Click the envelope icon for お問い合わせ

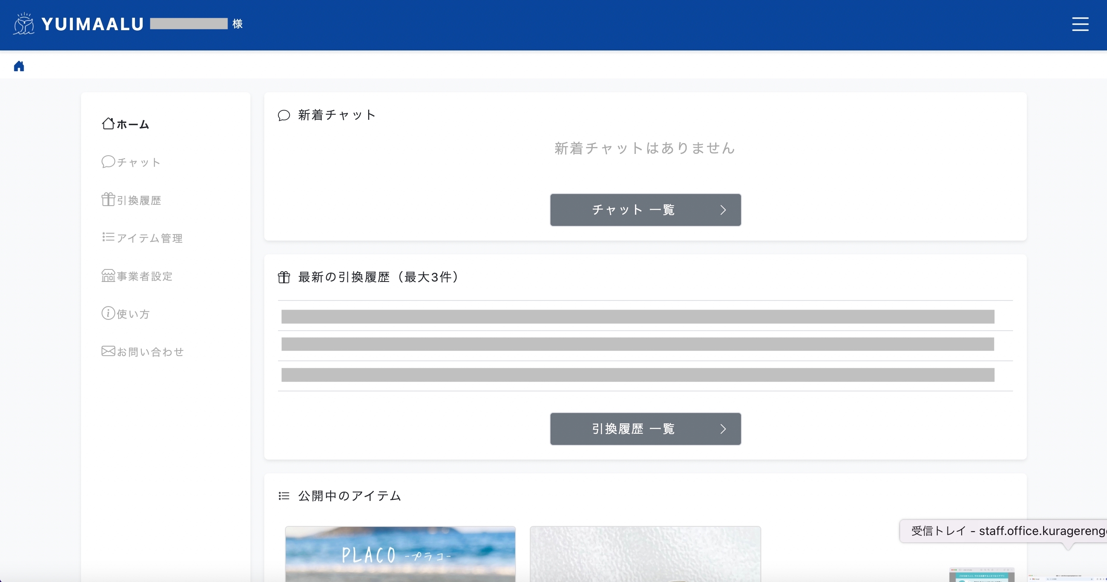coord(108,351)
